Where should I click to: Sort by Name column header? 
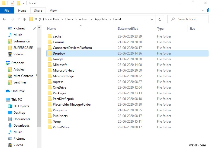click(52, 29)
